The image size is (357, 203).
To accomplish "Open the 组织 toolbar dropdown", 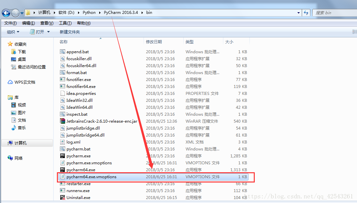I will (x=13, y=32).
